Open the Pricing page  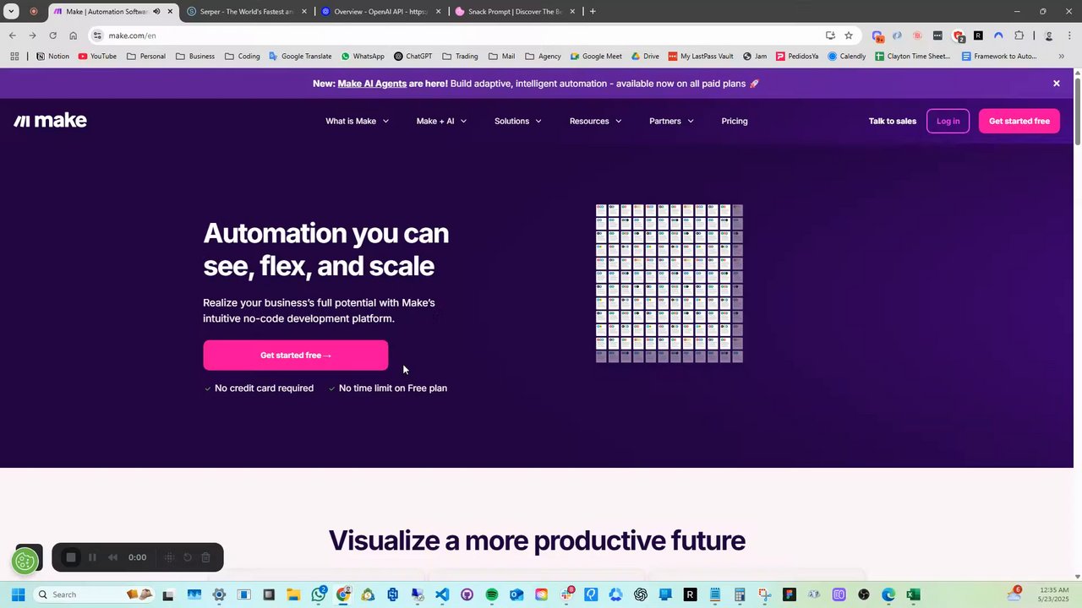735,121
